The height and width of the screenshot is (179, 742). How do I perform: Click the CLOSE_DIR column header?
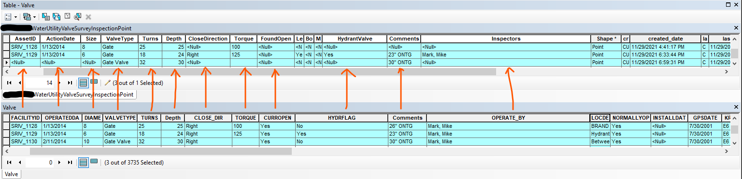click(208, 118)
